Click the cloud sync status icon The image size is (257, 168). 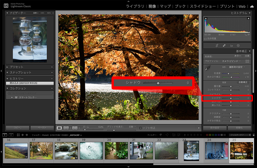coord(252,6)
